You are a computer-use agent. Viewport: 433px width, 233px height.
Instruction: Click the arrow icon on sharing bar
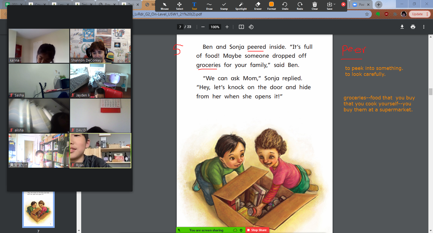179,230
